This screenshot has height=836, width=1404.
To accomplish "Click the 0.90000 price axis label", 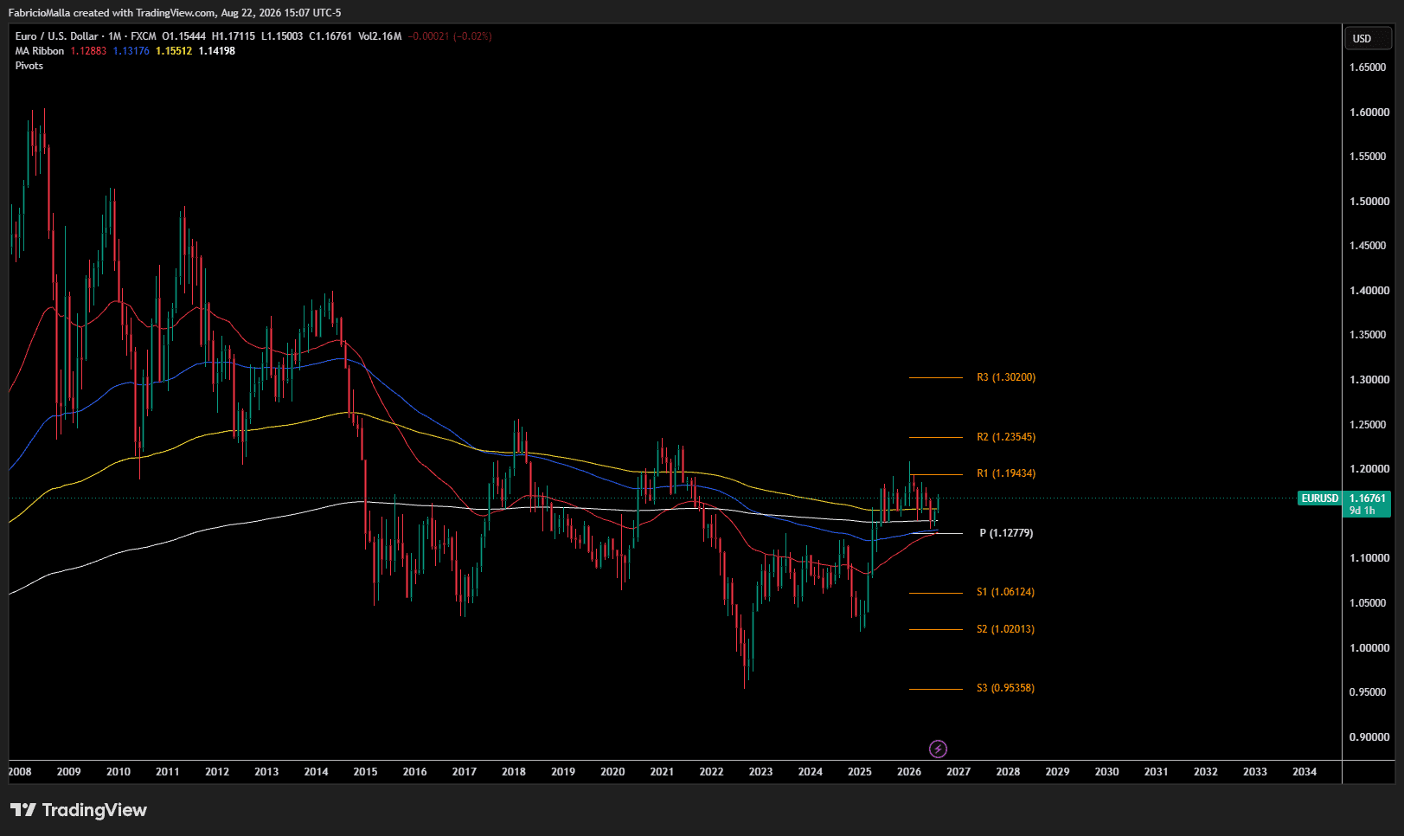I will click(x=1369, y=737).
